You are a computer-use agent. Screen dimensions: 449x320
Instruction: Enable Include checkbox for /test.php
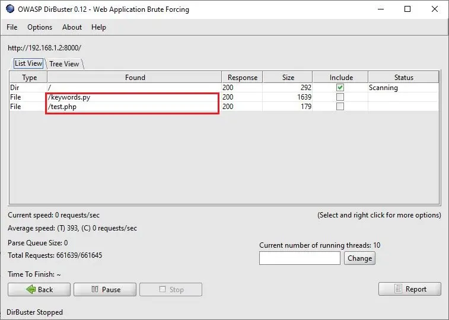tap(340, 107)
